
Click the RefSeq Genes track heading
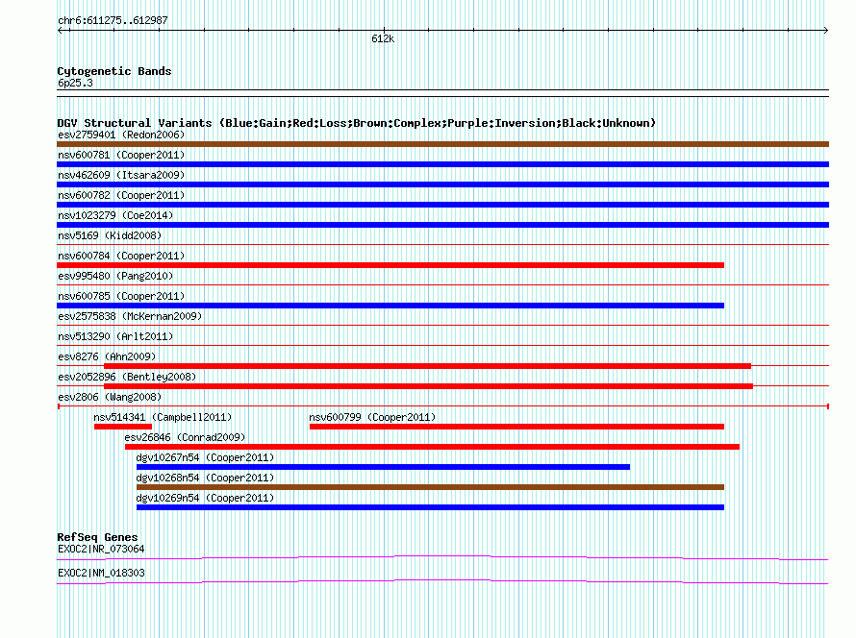(x=97, y=537)
